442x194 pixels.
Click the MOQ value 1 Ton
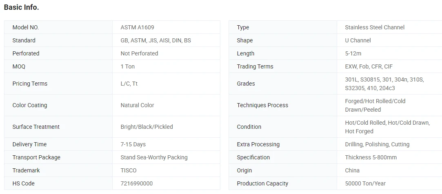pyautogui.click(x=128, y=66)
